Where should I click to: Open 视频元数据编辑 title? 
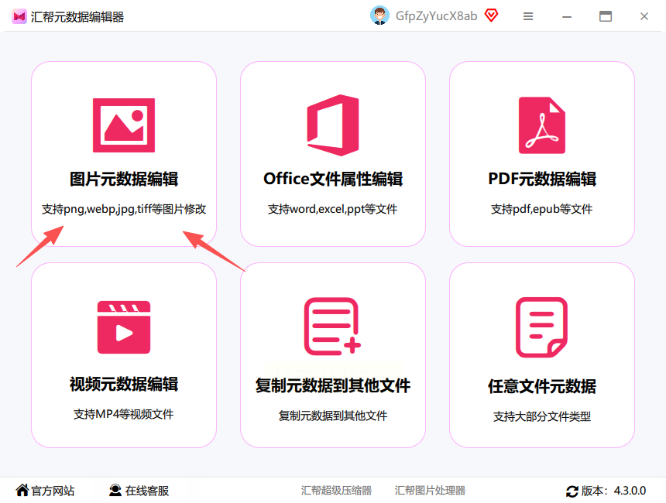[124, 384]
